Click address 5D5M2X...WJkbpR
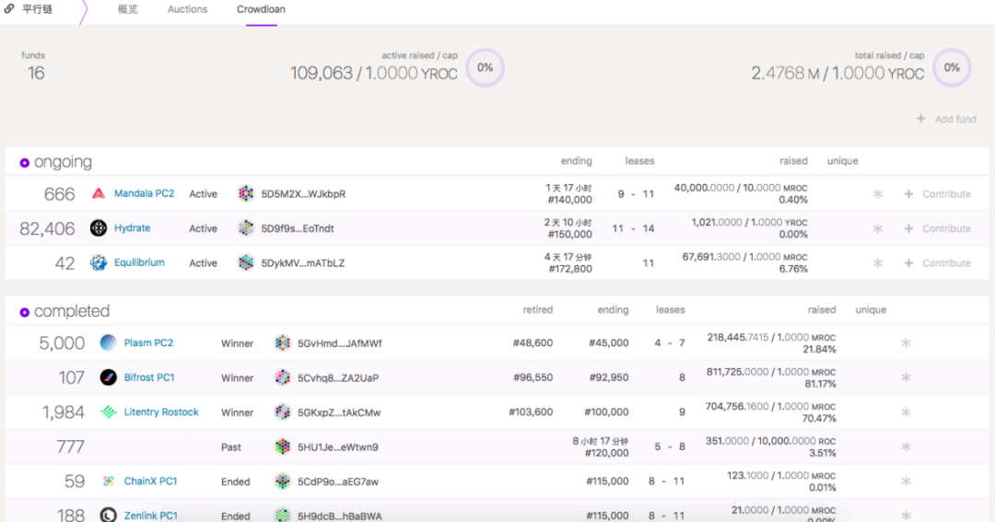This screenshot has width=995, height=522. [303, 194]
